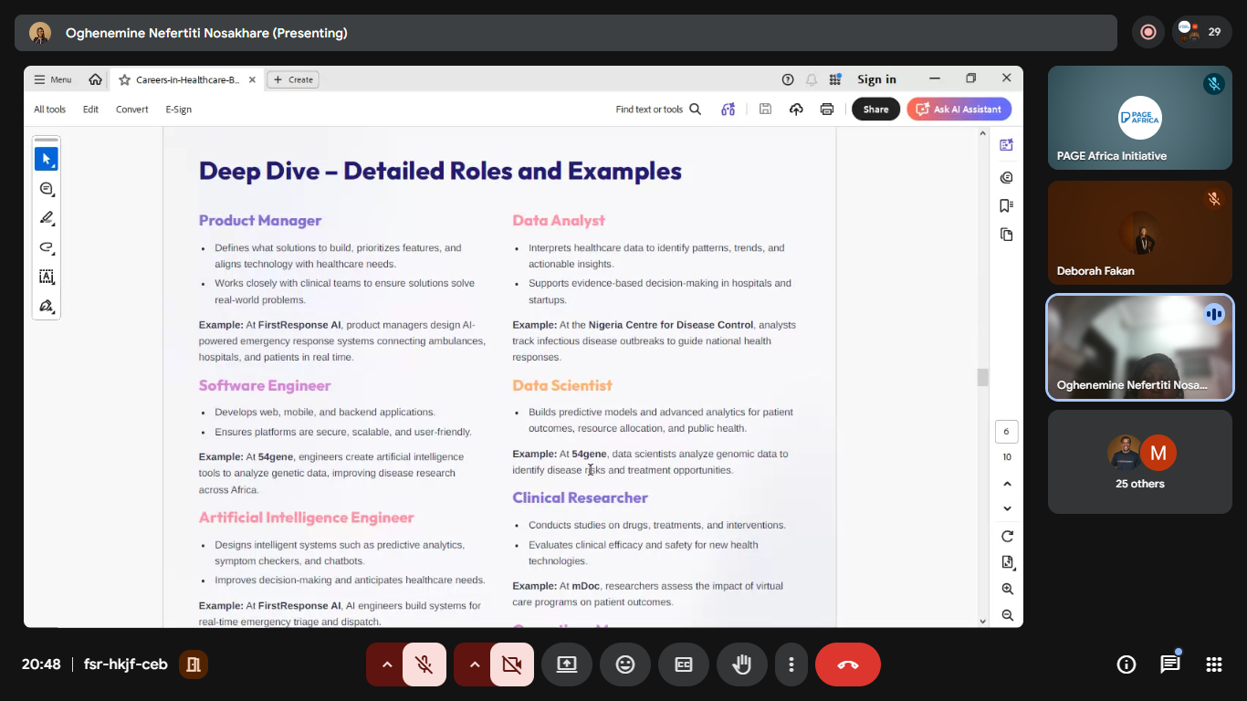Viewport: 1247px width, 701px height.
Task: Raise hand button
Action: point(742,664)
